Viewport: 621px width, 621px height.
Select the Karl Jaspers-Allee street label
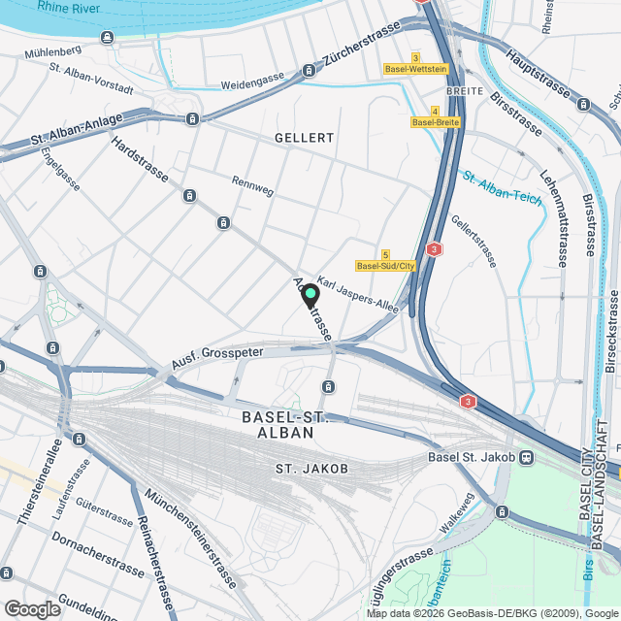click(358, 295)
